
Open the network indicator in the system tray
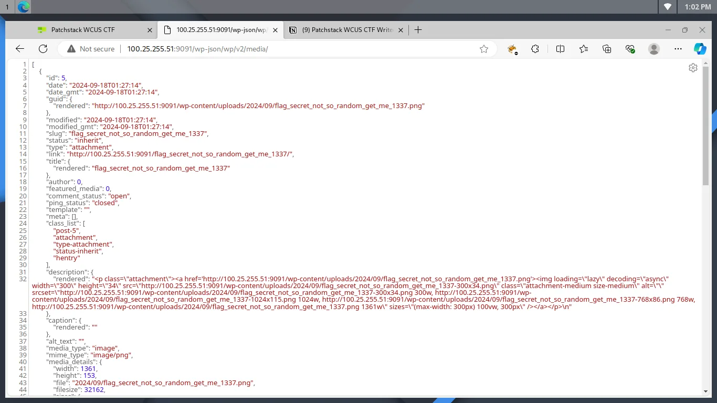(668, 7)
